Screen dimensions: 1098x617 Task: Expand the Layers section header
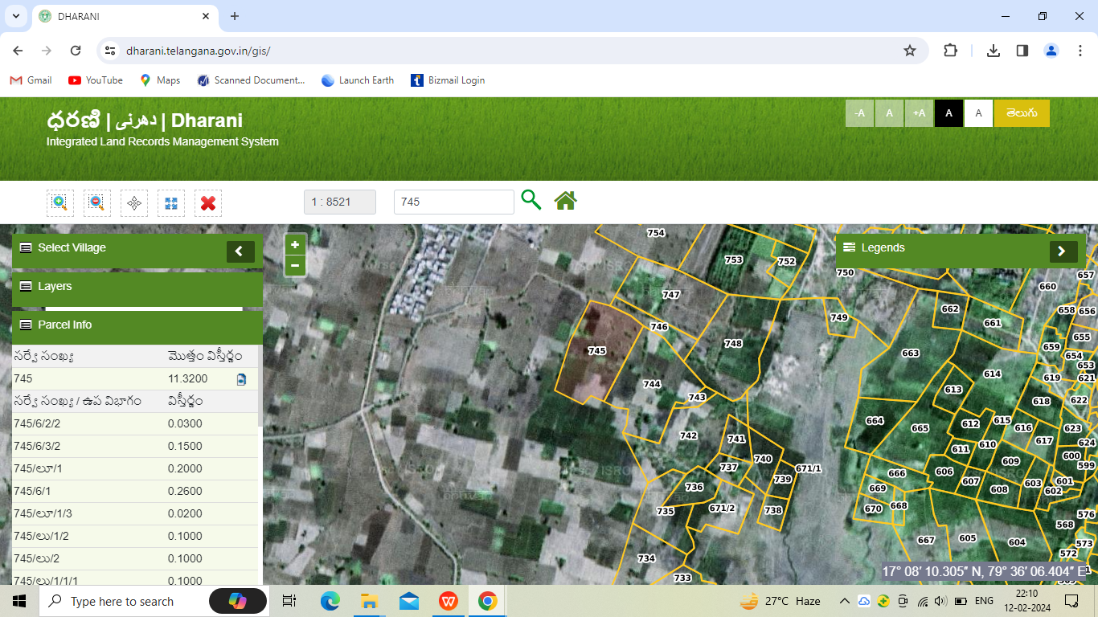[137, 287]
